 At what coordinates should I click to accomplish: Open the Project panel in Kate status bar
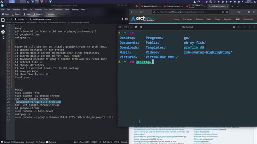(x=40, y=142)
